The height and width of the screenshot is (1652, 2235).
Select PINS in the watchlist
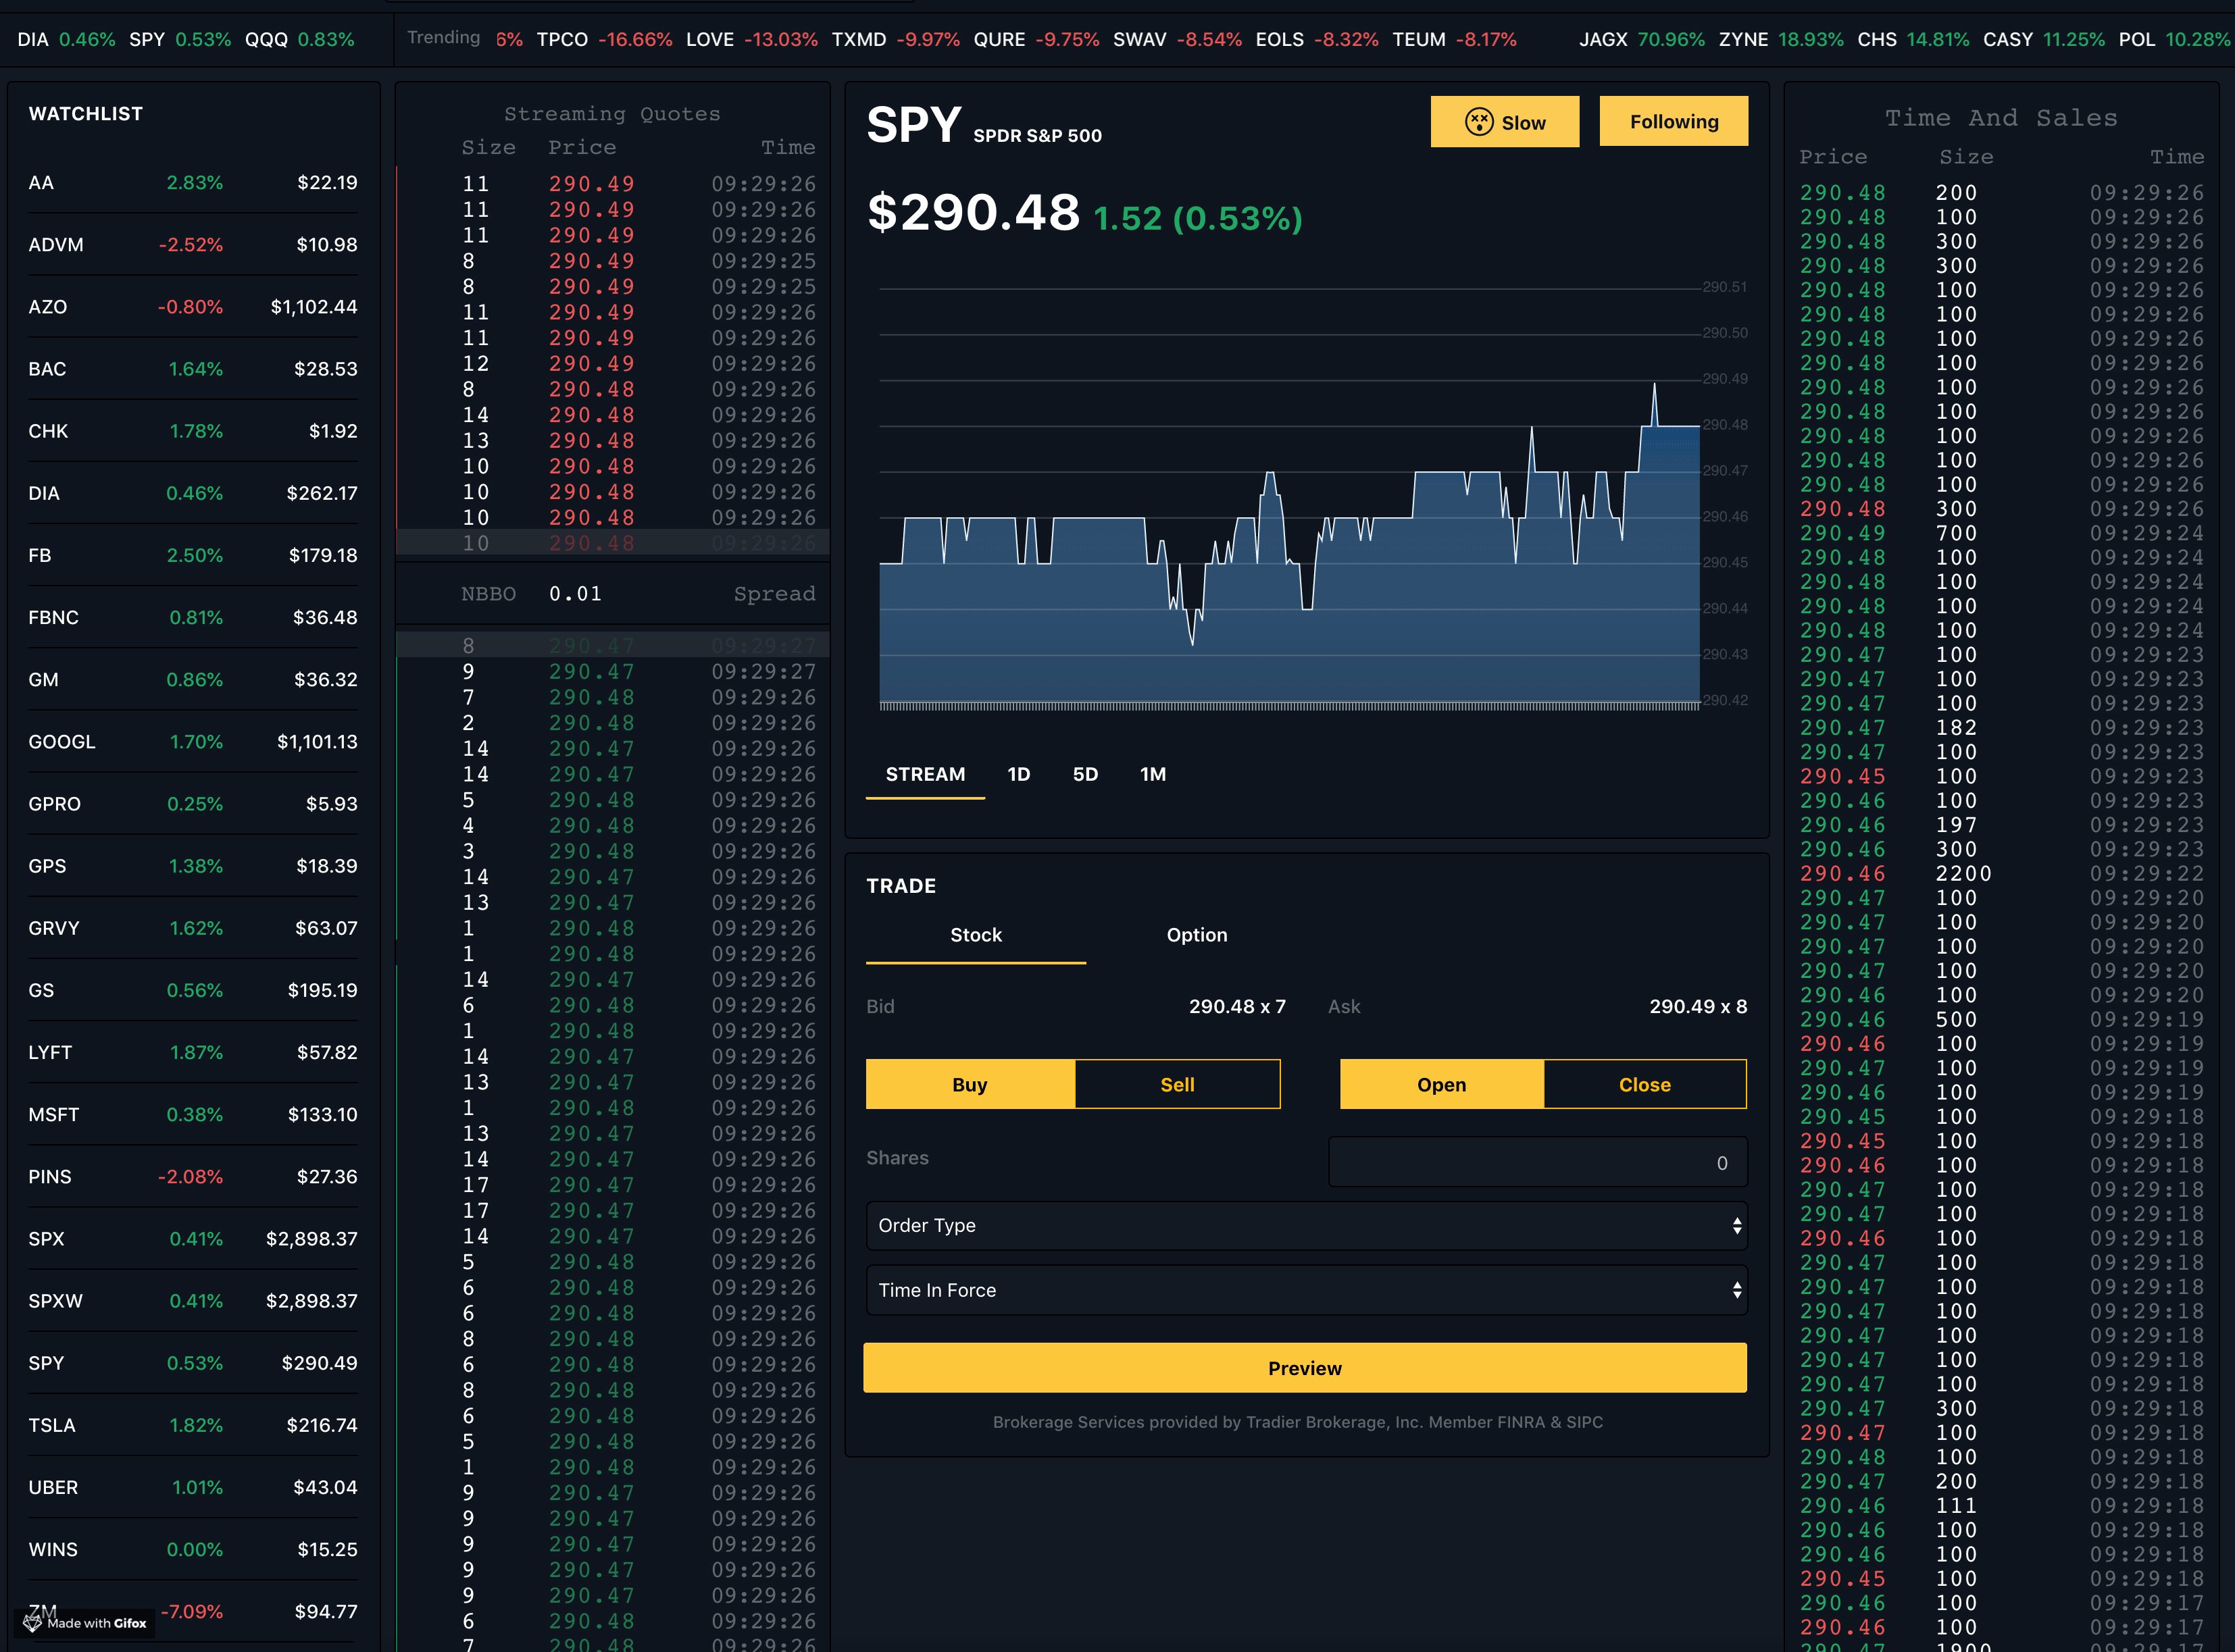pos(193,1176)
